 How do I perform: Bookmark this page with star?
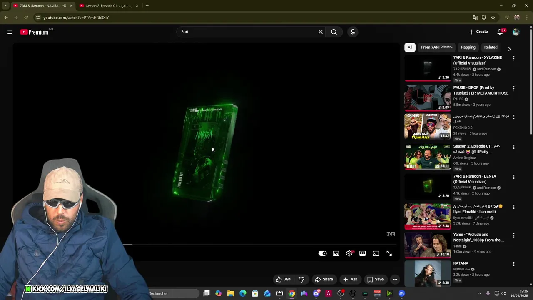493,17
